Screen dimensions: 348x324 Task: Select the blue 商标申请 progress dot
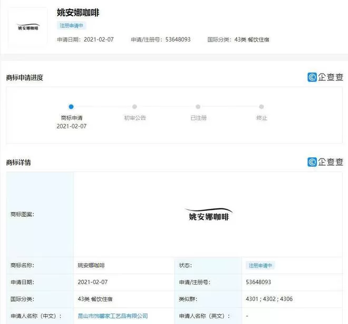71,107
